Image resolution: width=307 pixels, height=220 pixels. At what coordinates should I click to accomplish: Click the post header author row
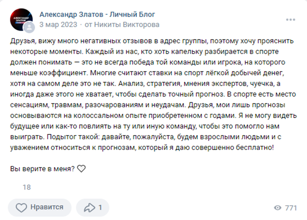pyautogui.click(x=97, y=20)
